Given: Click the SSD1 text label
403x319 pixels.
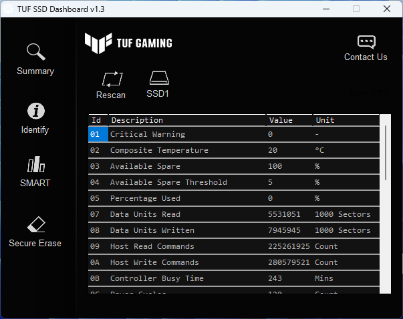Looking at the screenshot, I should tap(158, 93).
